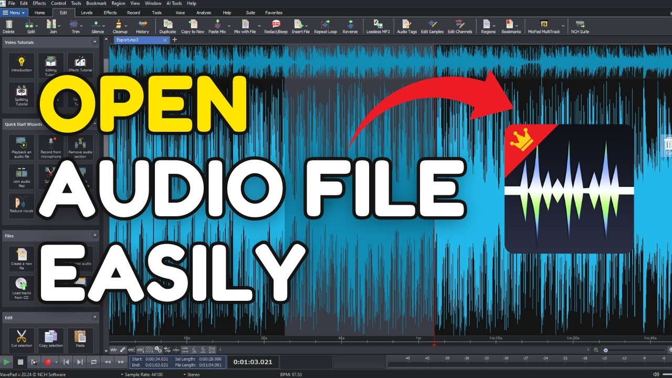Click the Reverse icon
Image resolution: width=672 pixels, height=378 pixels.
350,24
